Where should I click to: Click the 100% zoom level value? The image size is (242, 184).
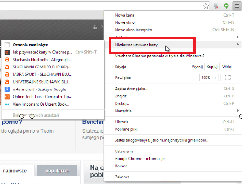click(206, 78)
